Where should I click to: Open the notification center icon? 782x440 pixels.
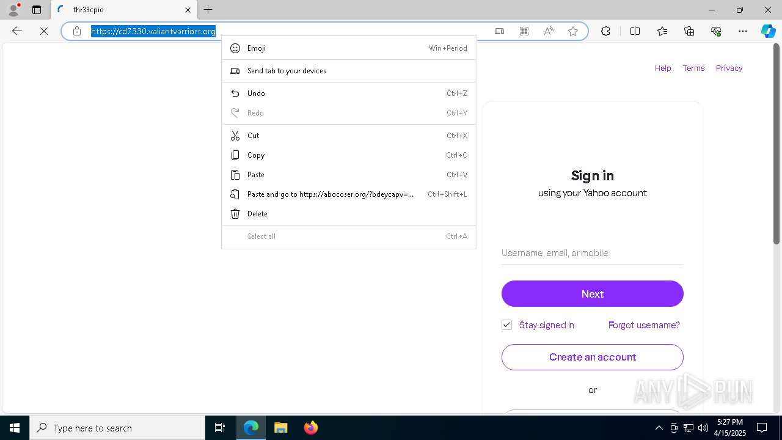point(762,428)
